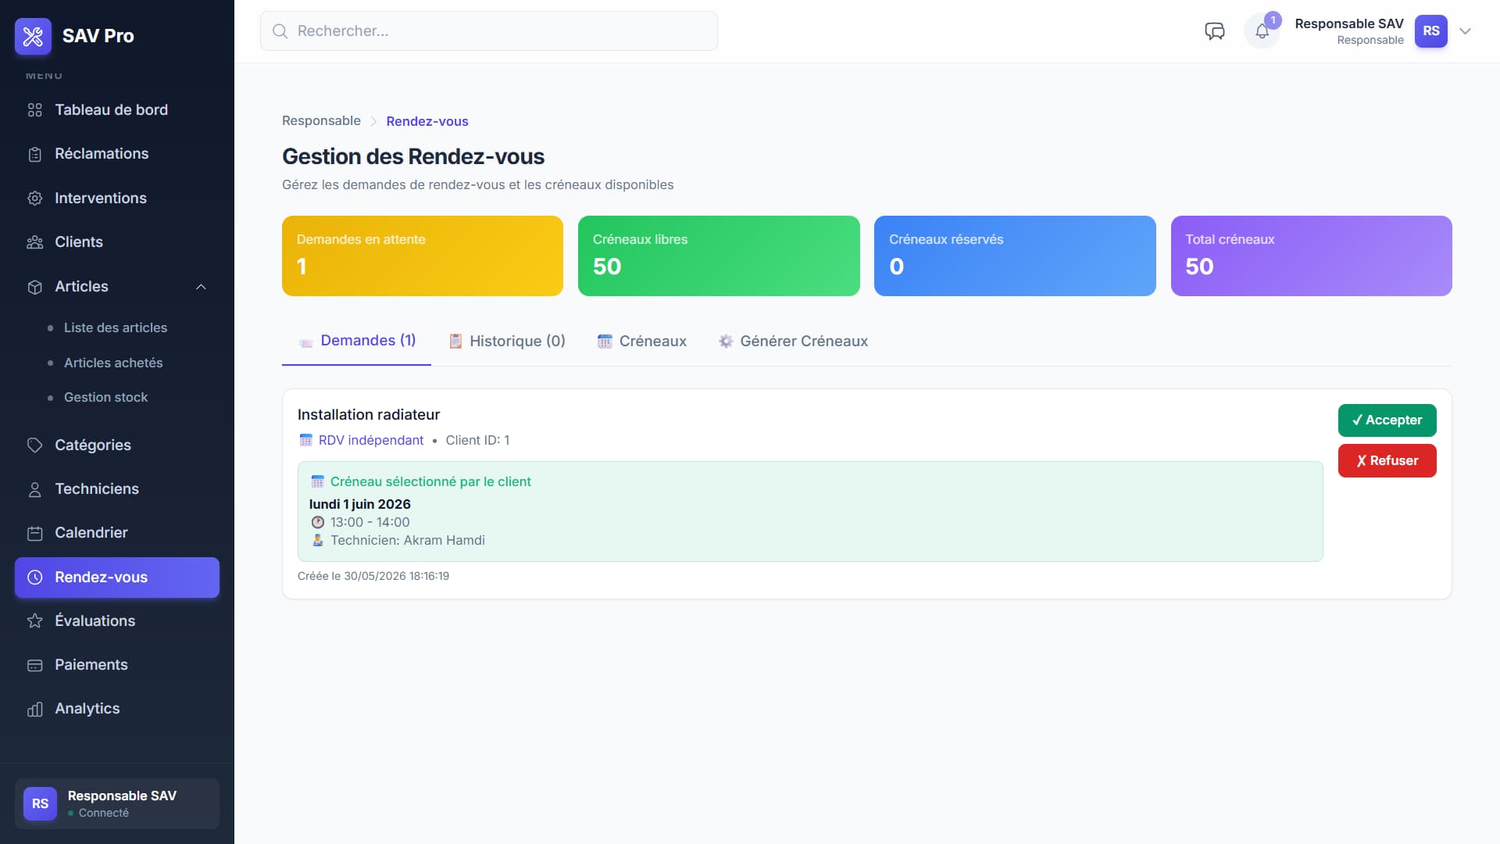
Task: Go to Réclamations page
Action: pyautogui.click(x=117, y=154)
